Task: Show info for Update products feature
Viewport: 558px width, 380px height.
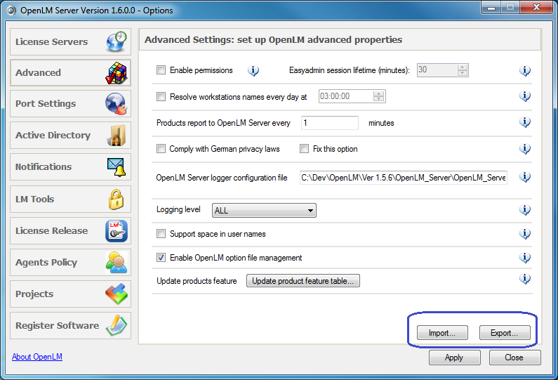Action: [x=525, y=278]
